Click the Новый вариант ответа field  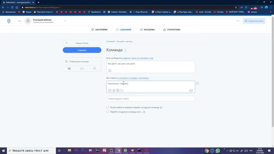click(x=151, y=99)
